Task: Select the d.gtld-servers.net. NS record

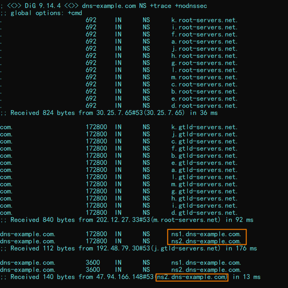Action: click(x=205, y=213)
